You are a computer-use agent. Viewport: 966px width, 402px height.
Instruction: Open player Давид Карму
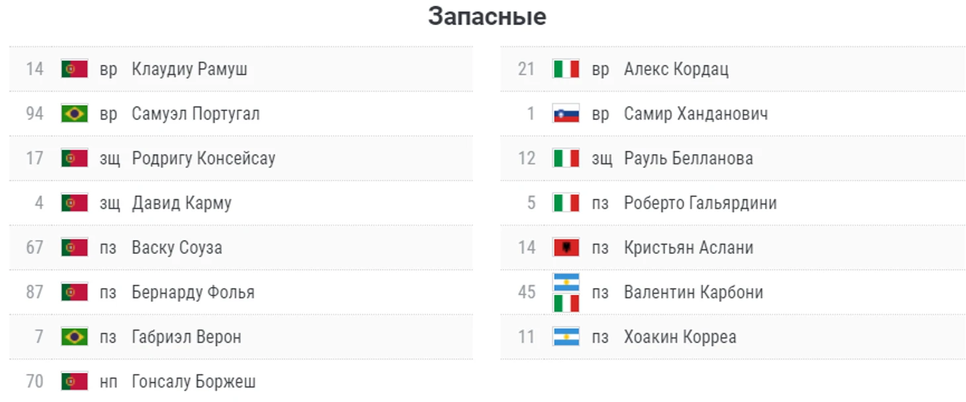tap(181, 203)
